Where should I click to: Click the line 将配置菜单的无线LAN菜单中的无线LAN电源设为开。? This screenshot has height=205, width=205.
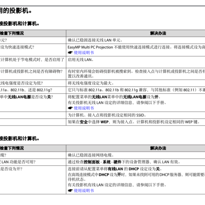tap(114, 97)
